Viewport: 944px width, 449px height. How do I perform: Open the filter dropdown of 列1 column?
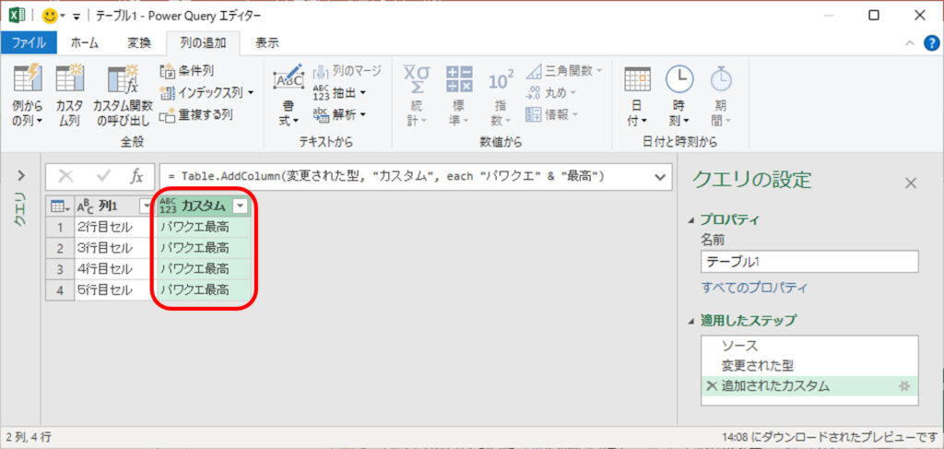point(145,207)
